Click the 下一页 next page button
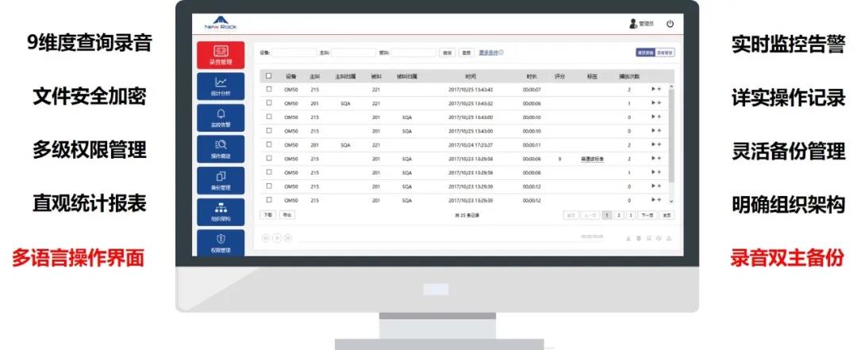 pos(647,215)
